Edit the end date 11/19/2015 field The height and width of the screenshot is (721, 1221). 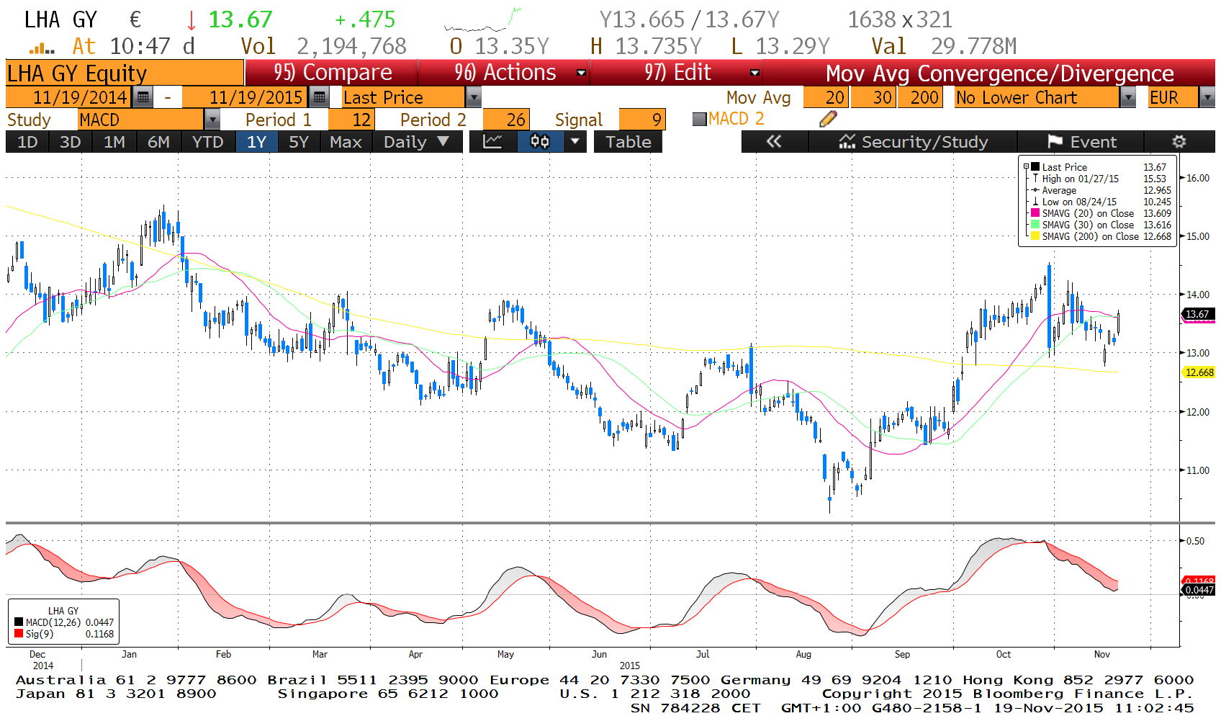tap(246, 97)
